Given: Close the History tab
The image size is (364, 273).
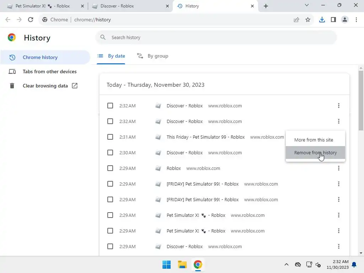Looking at the screenshot, I should click(252, 6).
